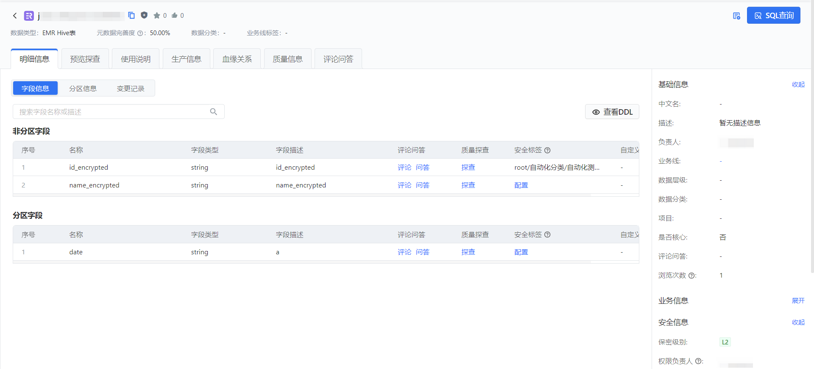Click 配置 security tag for the date row
814x369 pixels.
[521, 252]
